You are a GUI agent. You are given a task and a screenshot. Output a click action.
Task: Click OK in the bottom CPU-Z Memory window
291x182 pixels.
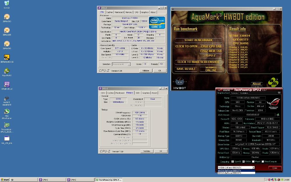pyautogui.click(x=161, y=151)
